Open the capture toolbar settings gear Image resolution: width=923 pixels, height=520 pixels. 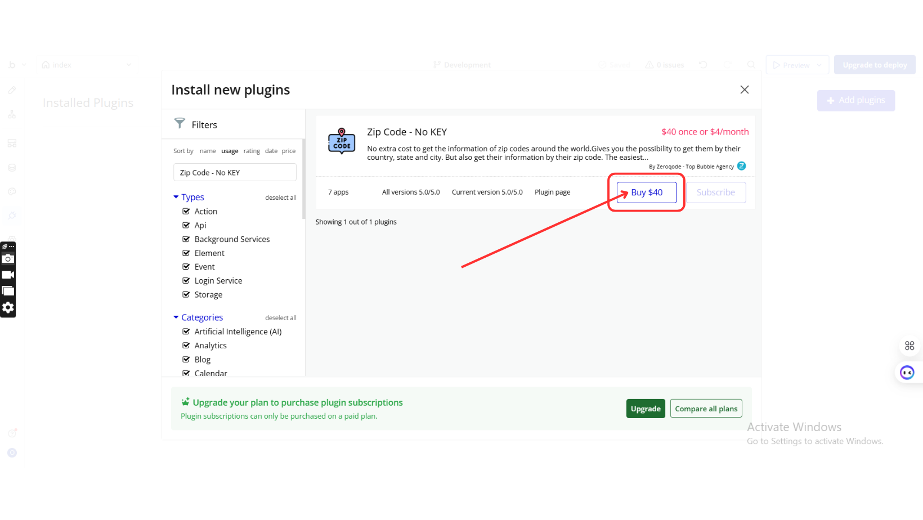(8, 307)
